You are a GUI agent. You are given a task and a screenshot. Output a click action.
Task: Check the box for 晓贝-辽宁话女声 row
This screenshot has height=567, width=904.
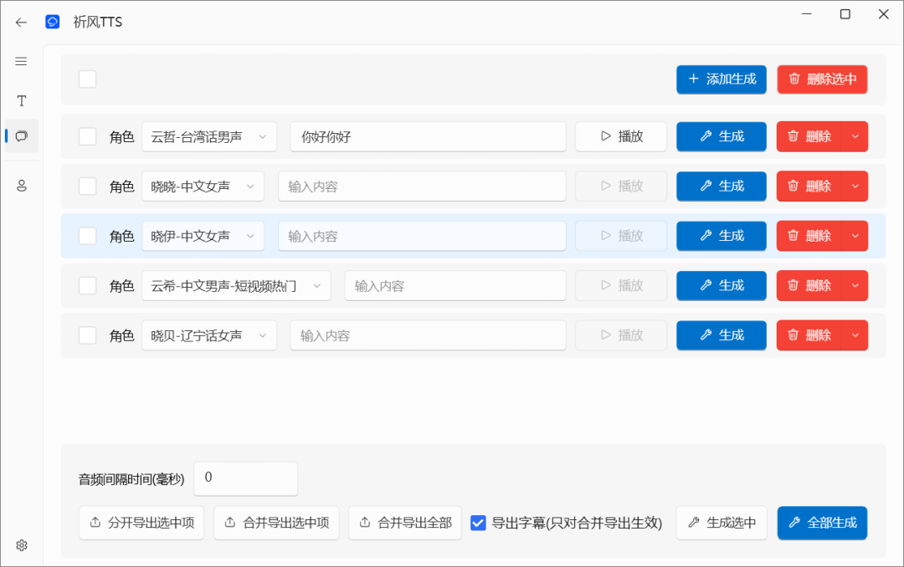(88, 335)
